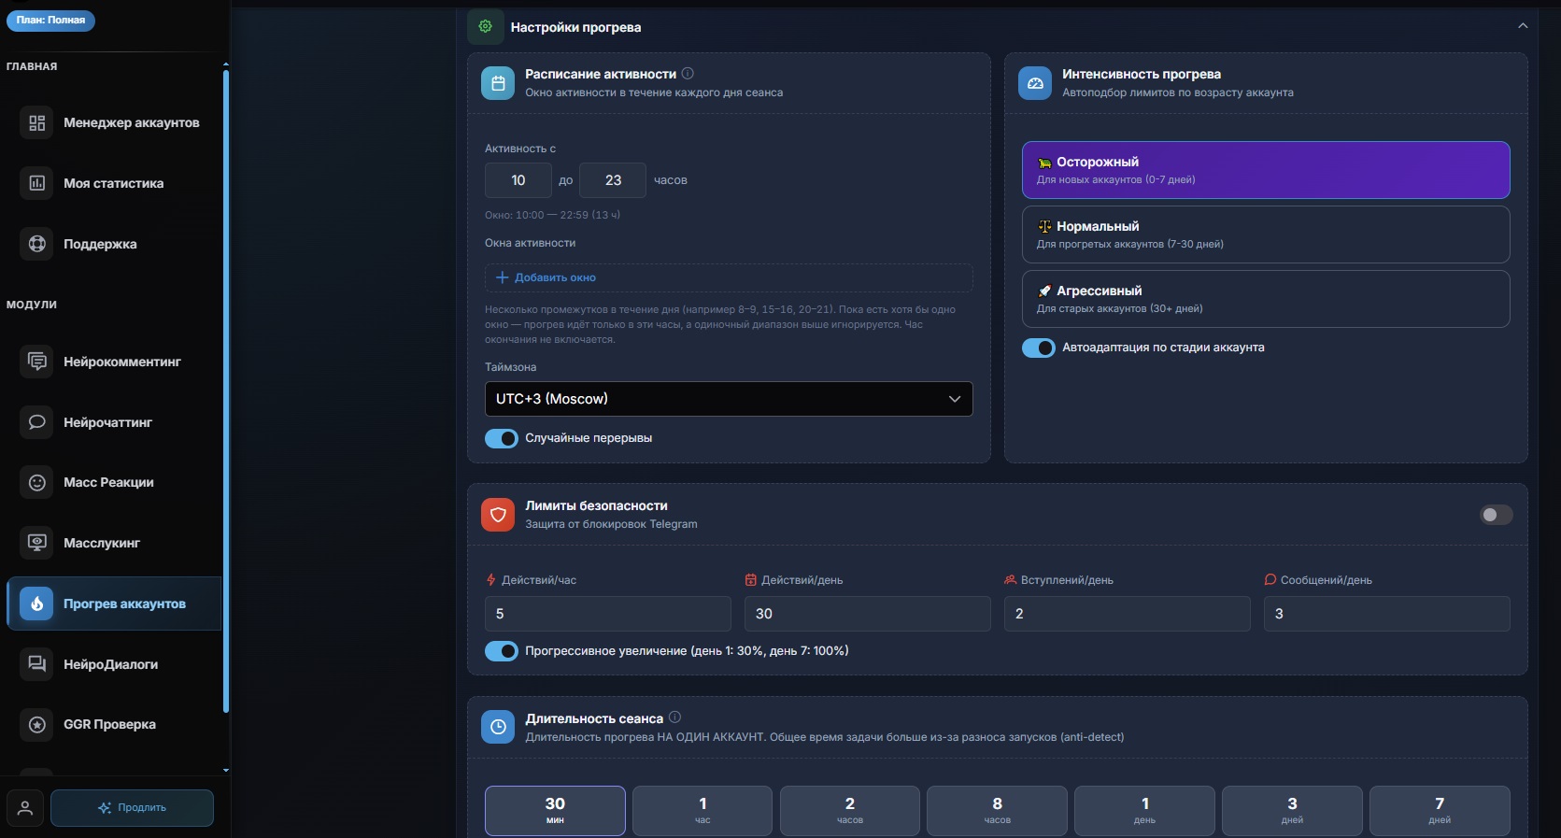This screenshot has width=1561, height=838.
Task: Click the Масс Реакции smiley icon
Action: [37, 482]
